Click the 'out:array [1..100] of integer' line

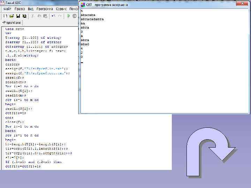click(37, 47)
